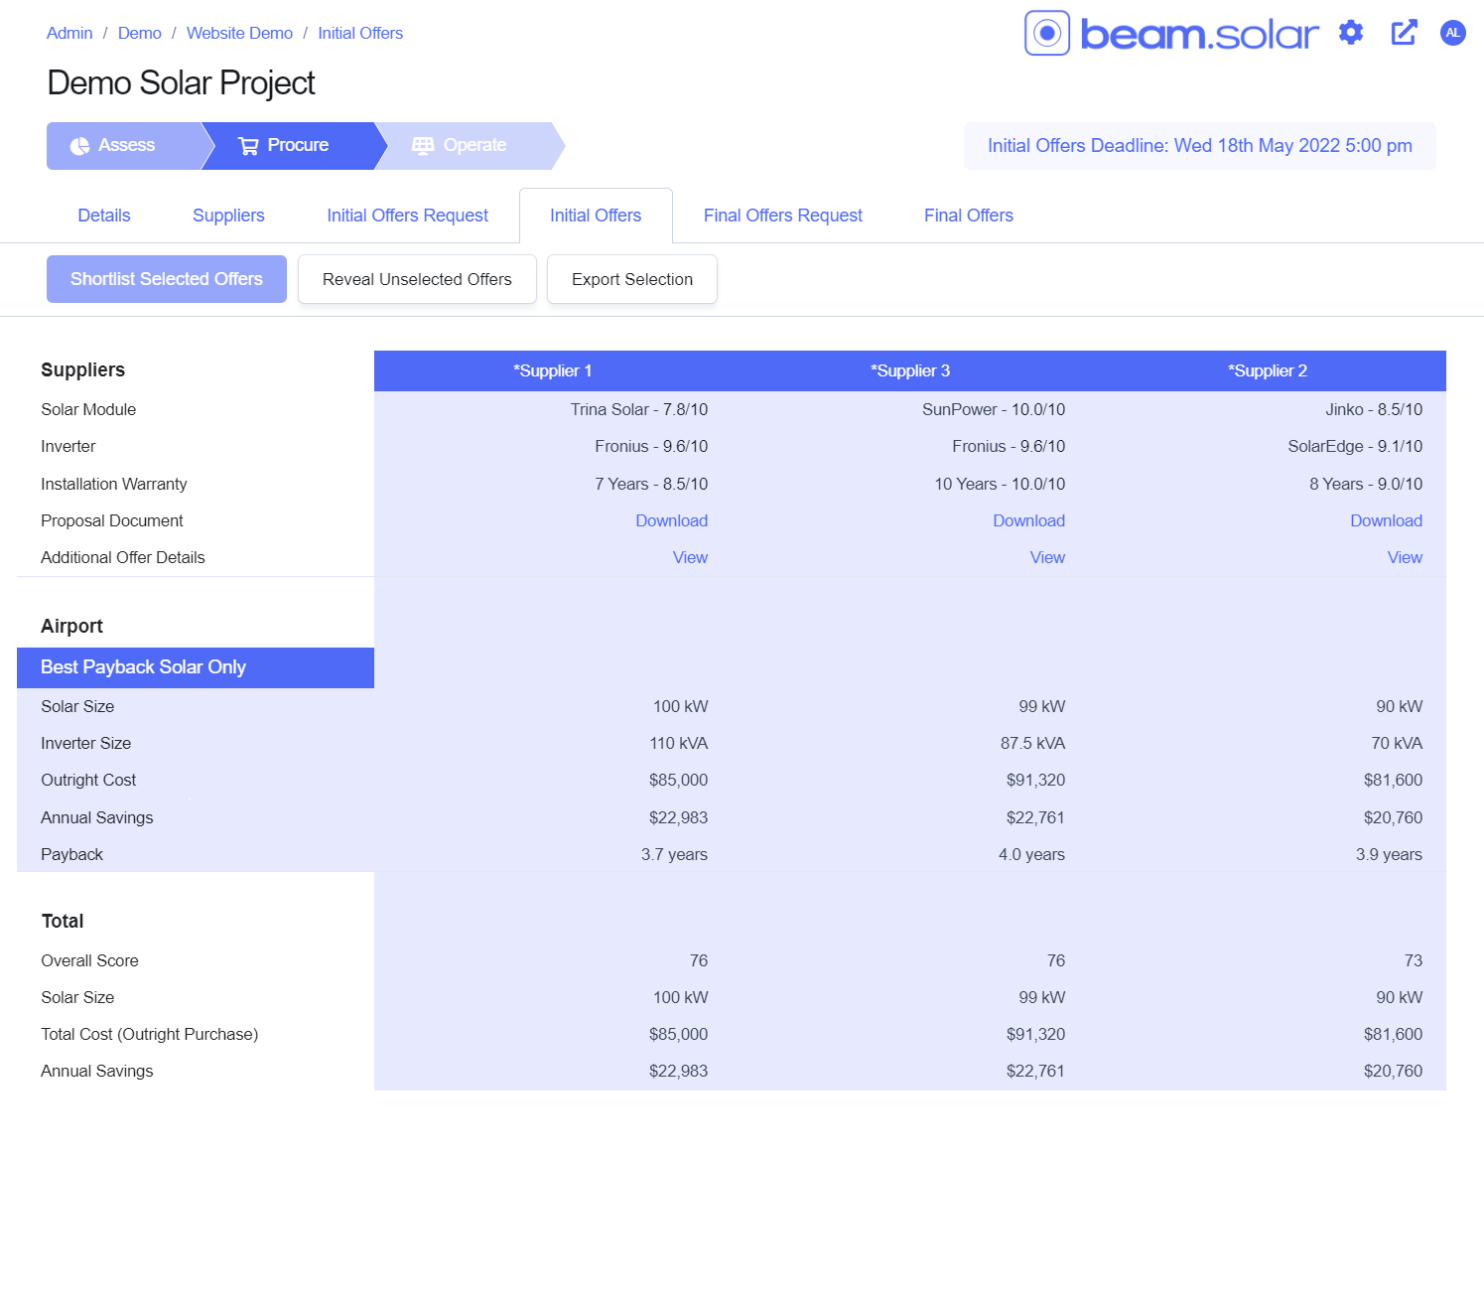Open the Website Demo breadcrumb link
The height and width of the screenshot is (1309, 1484).
pos(239,33)
